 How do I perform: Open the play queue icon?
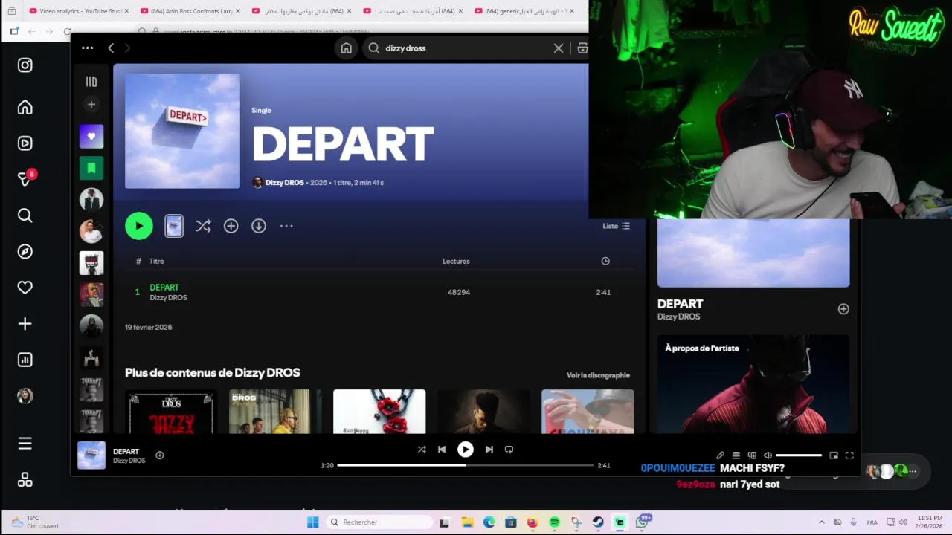(736, 455)
